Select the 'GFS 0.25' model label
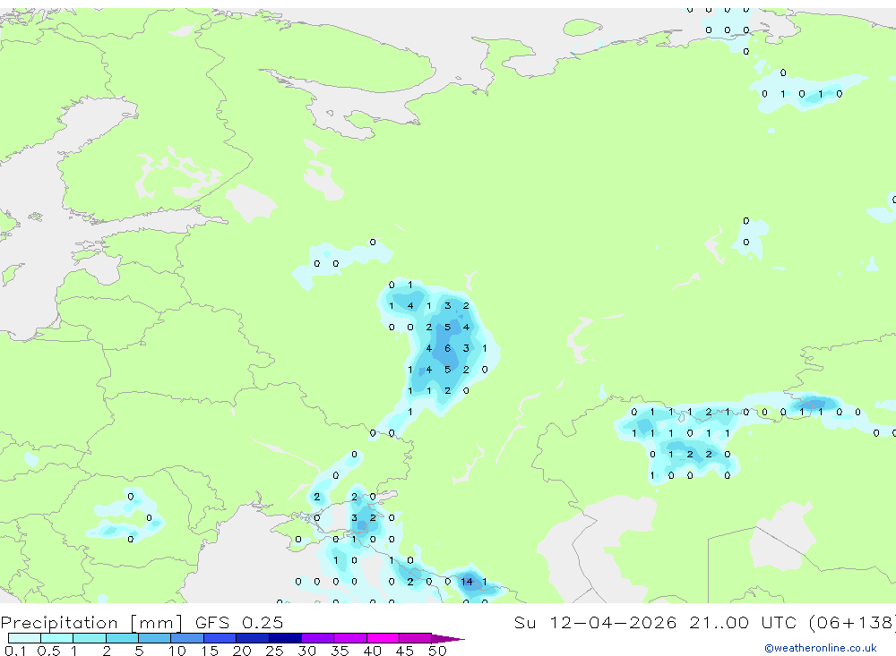This screenshot has width=896, height=656. pos(239,622)
